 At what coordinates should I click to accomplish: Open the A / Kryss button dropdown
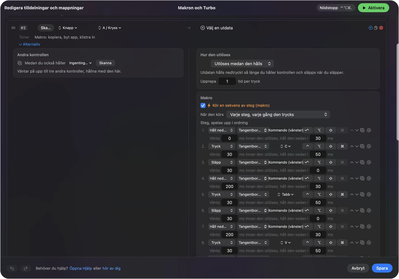point(110,28)
